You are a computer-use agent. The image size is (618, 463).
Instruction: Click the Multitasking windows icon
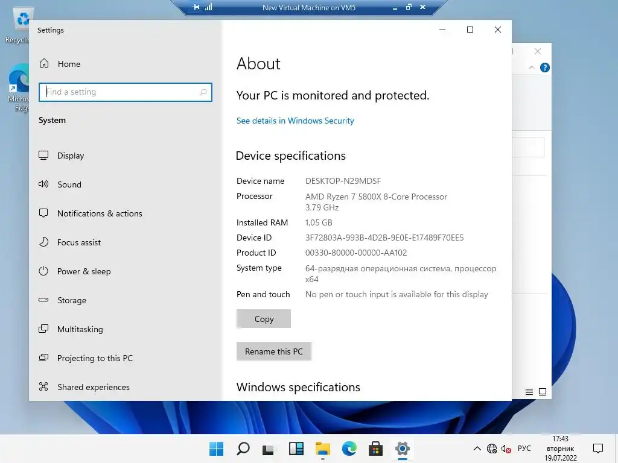pos(43,329)
